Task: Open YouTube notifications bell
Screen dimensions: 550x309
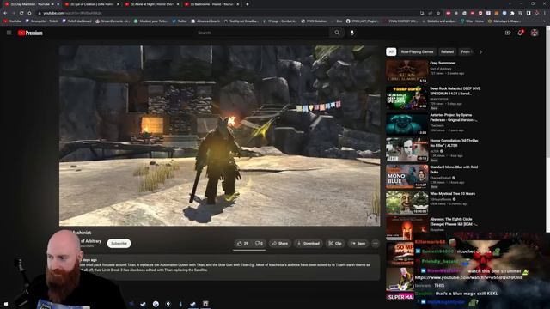Action: coord(521,33)
